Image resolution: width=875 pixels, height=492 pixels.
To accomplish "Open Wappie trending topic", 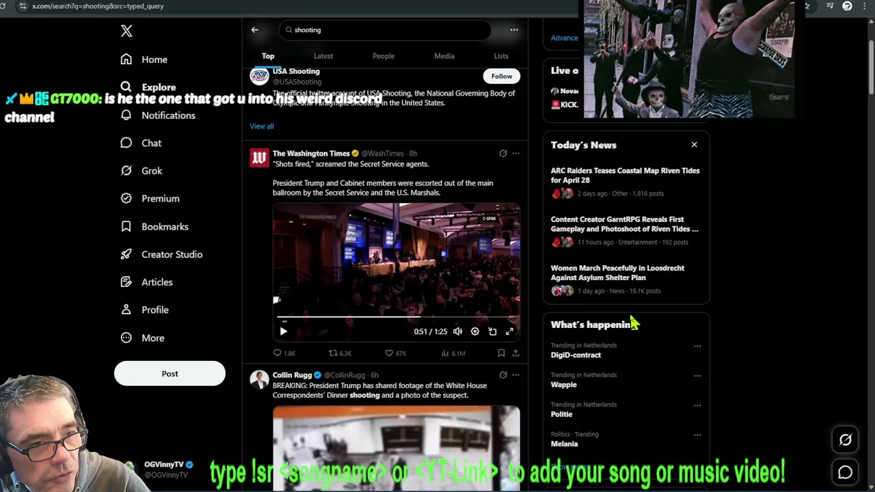I will click(564, 385).
